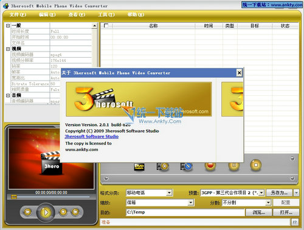Select the 文件名 property row
The image size is (304, 230).
[x=51, y=43]
